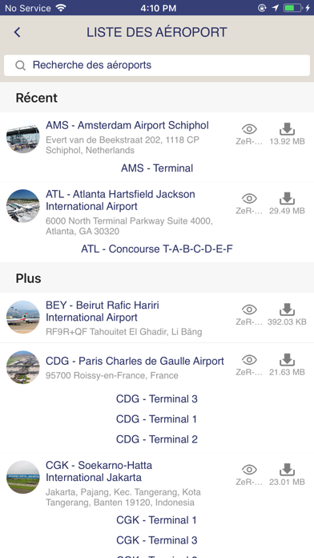This screenshot has width=314, height=558.
Task: Tap the back arrow icon
Action: click(x=17, y=32)
